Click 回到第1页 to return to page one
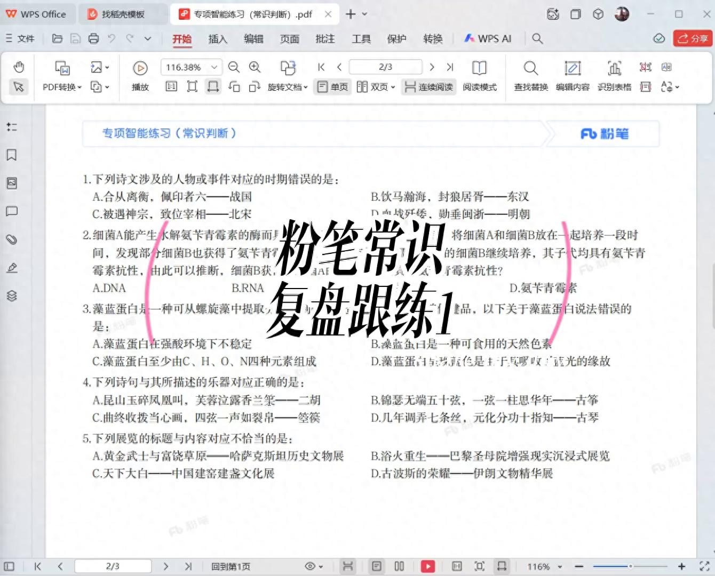This screenshot has height=576, width=715. tap(231, 566)
